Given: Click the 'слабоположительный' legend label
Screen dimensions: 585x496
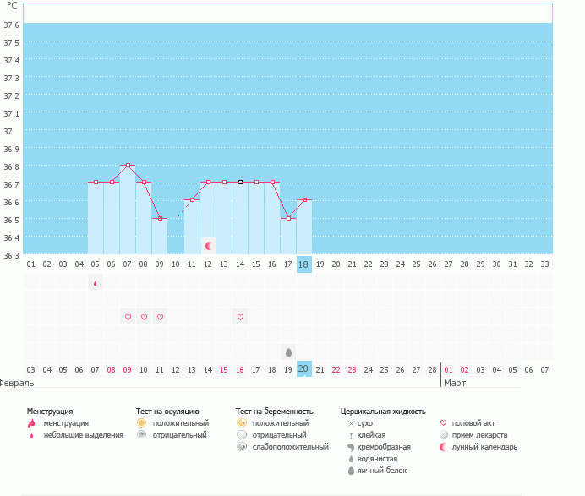Looking at the screenshot, I should click(x=289, y=447).
